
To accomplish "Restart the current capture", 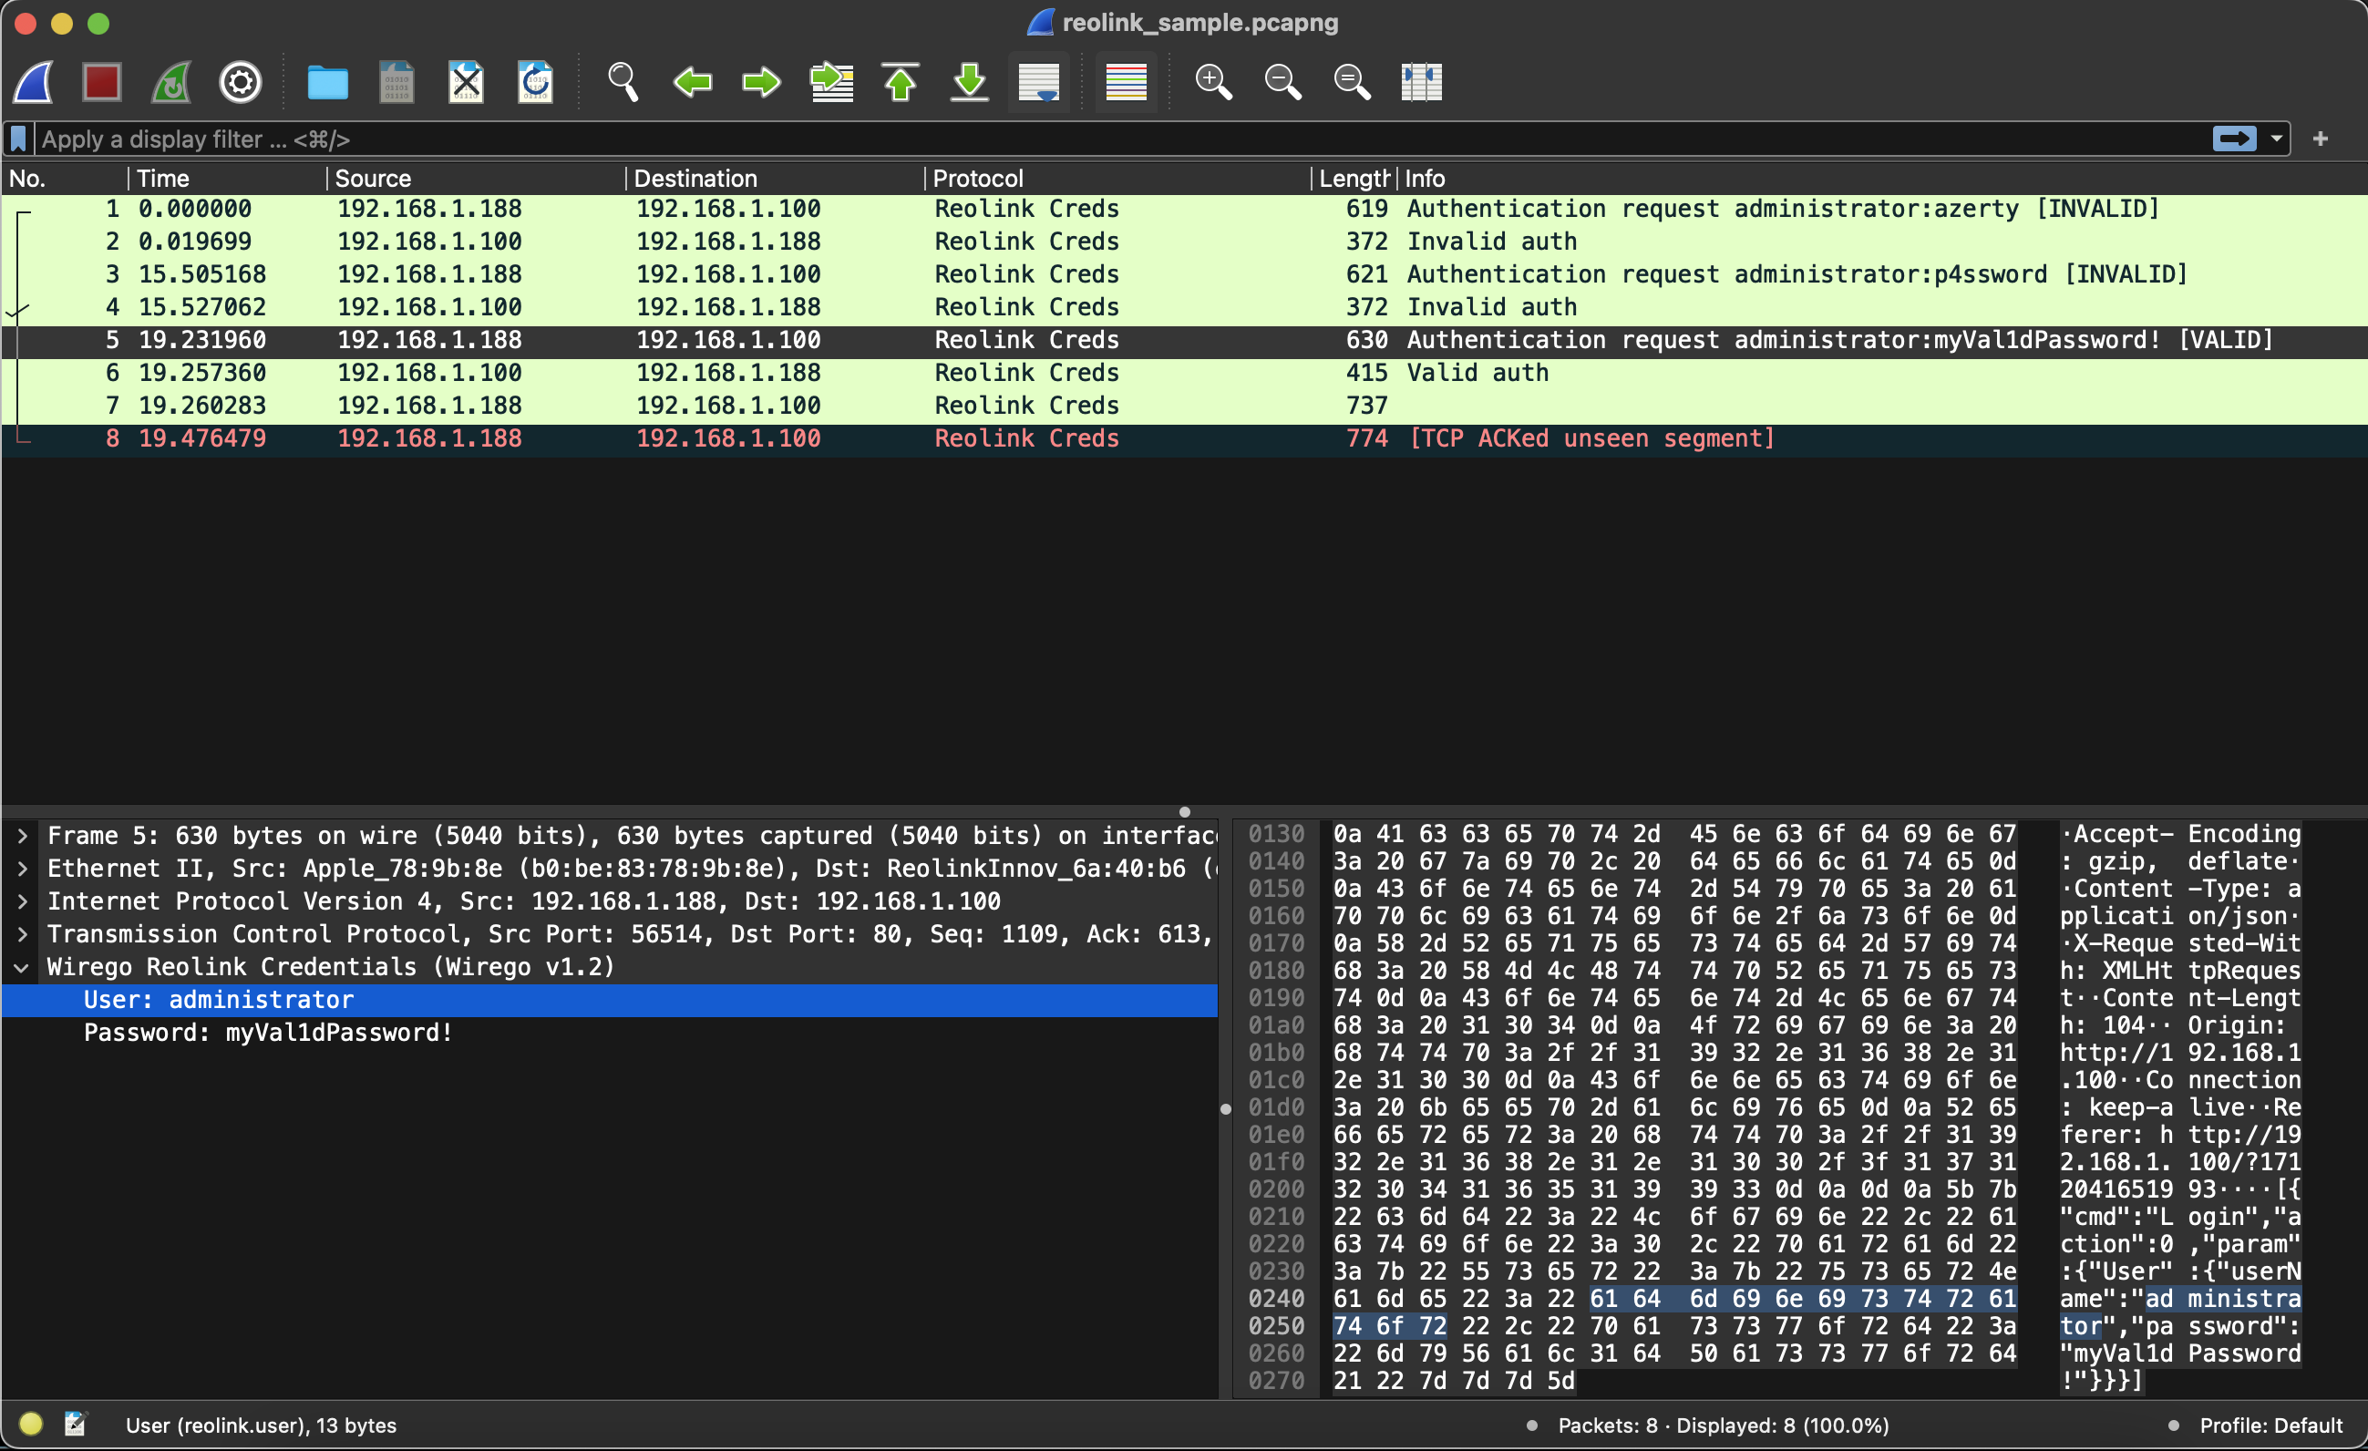I will tap(171, 82).
